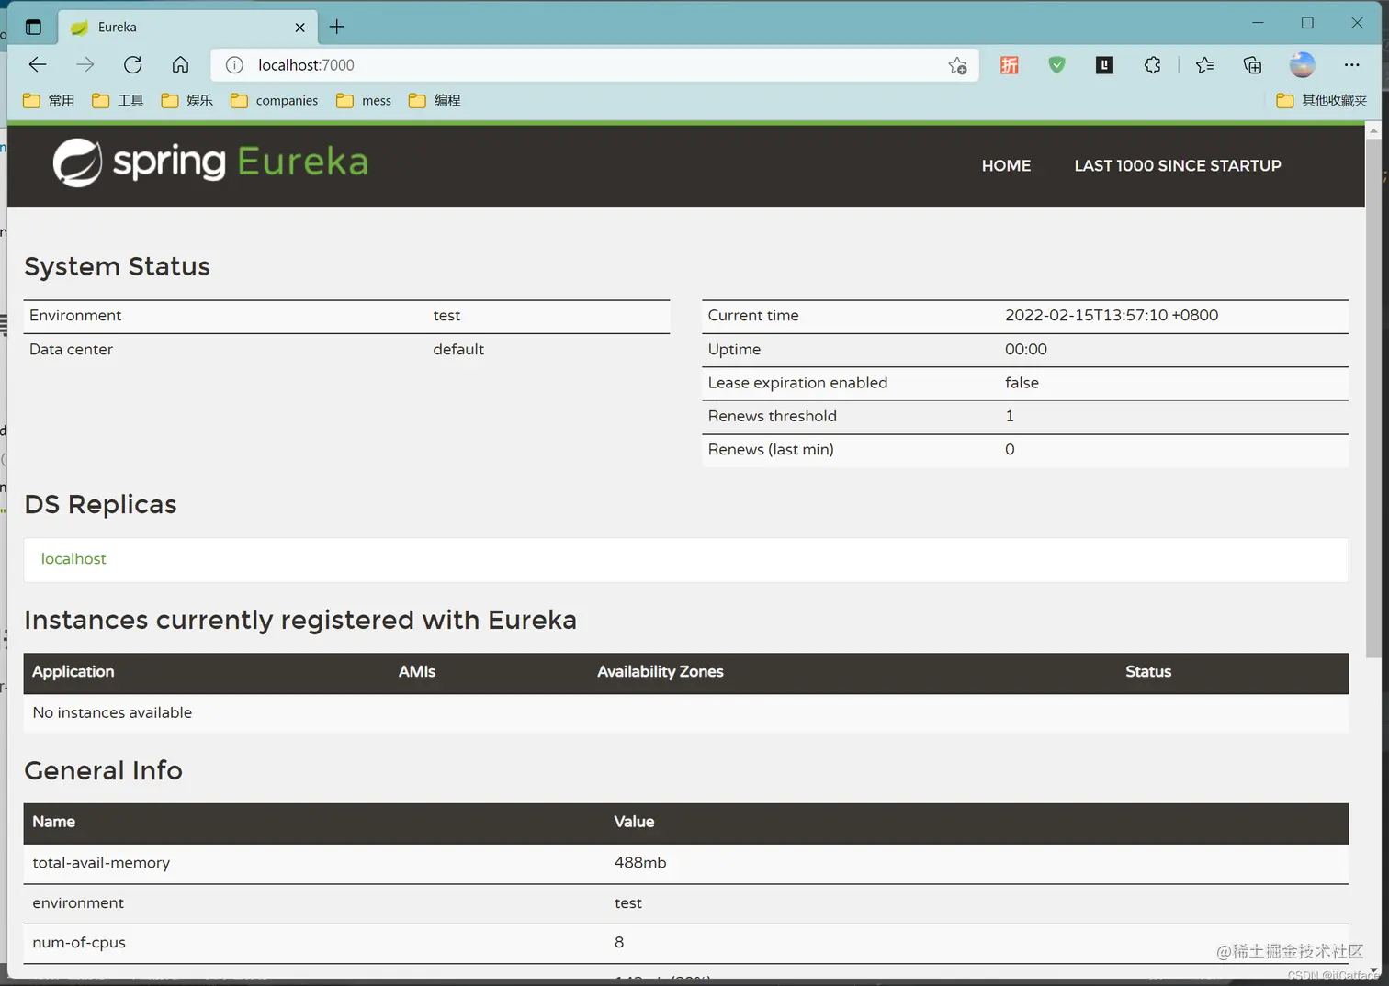Open the 工具 bookmarks folder
Viewport: 1389px width, 986px height.
[x=118, y=100]
